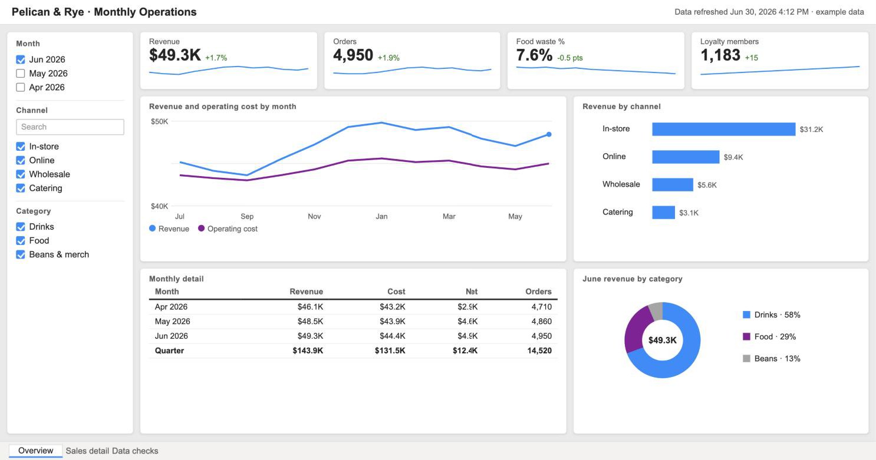Click the Operating cost legend dot
This screenshot has height=460, width=876.
pos(202,229)
